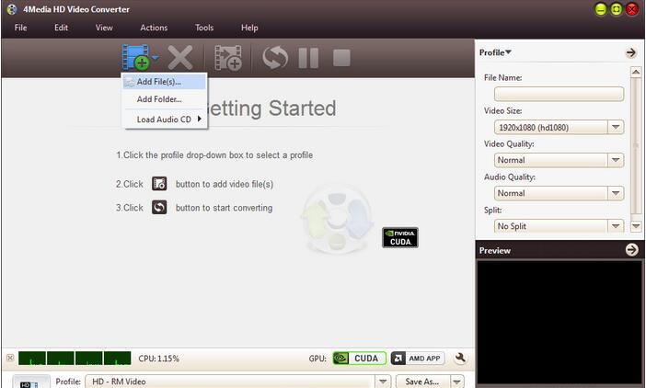Start conversion with the Convert arrows icon
Viewport: 646px width, 388px height.
tap(275, 58)
